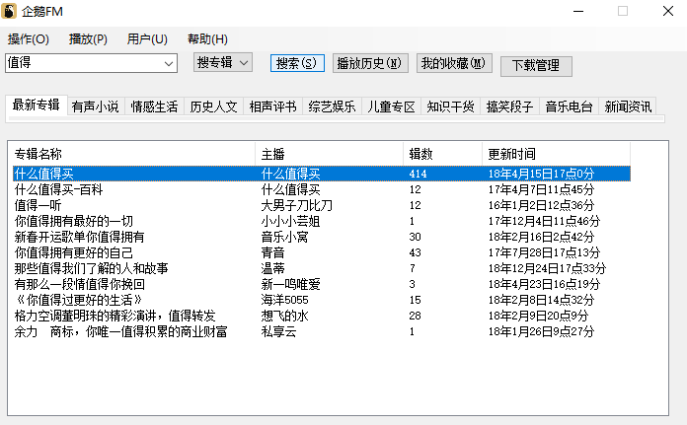
Task: Switch to the 综艺娱乐 tab
Action: pyautogui.click(x=332, y=106)
